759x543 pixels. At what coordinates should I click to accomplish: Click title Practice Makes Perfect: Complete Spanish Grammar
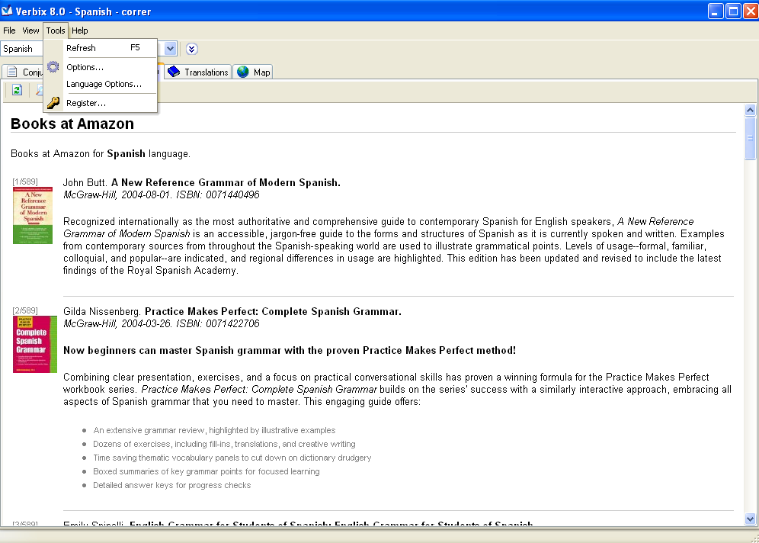coord(273,311)
